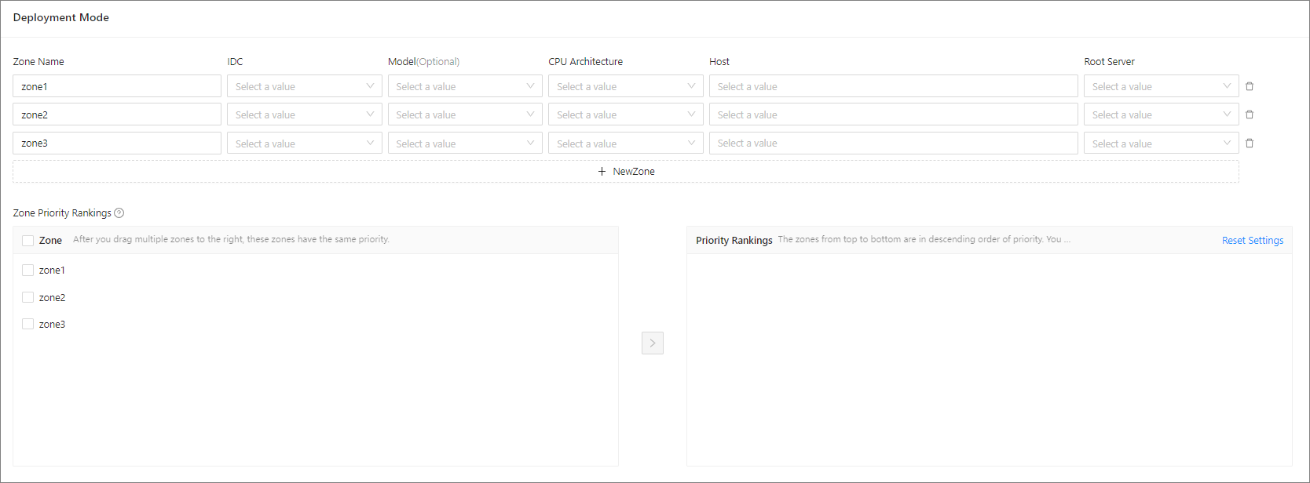Screen dimensions: 1310x483
Task: Expand the Model dropdown for zone2
Action: coord(464,114)
